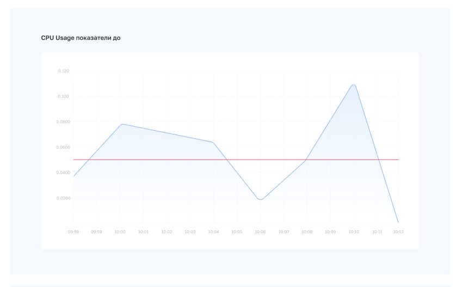The width and height of the screenshot is (462, 287).
Task: Click the line vertex at 10:08
Action: point(306,160)
